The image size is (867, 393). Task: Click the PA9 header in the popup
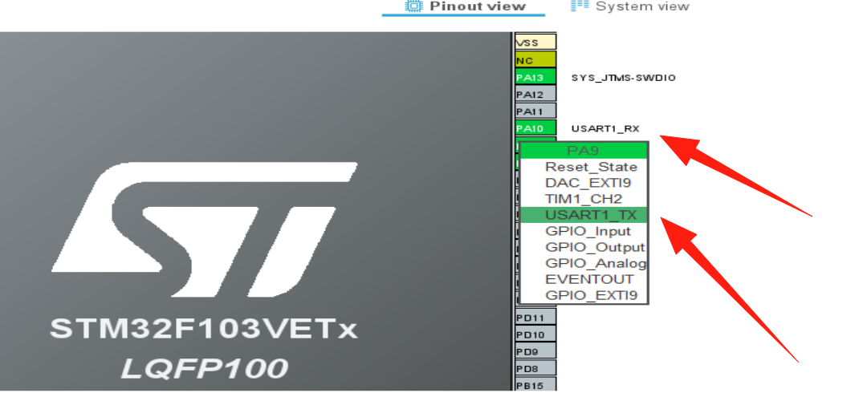(584, 151)
